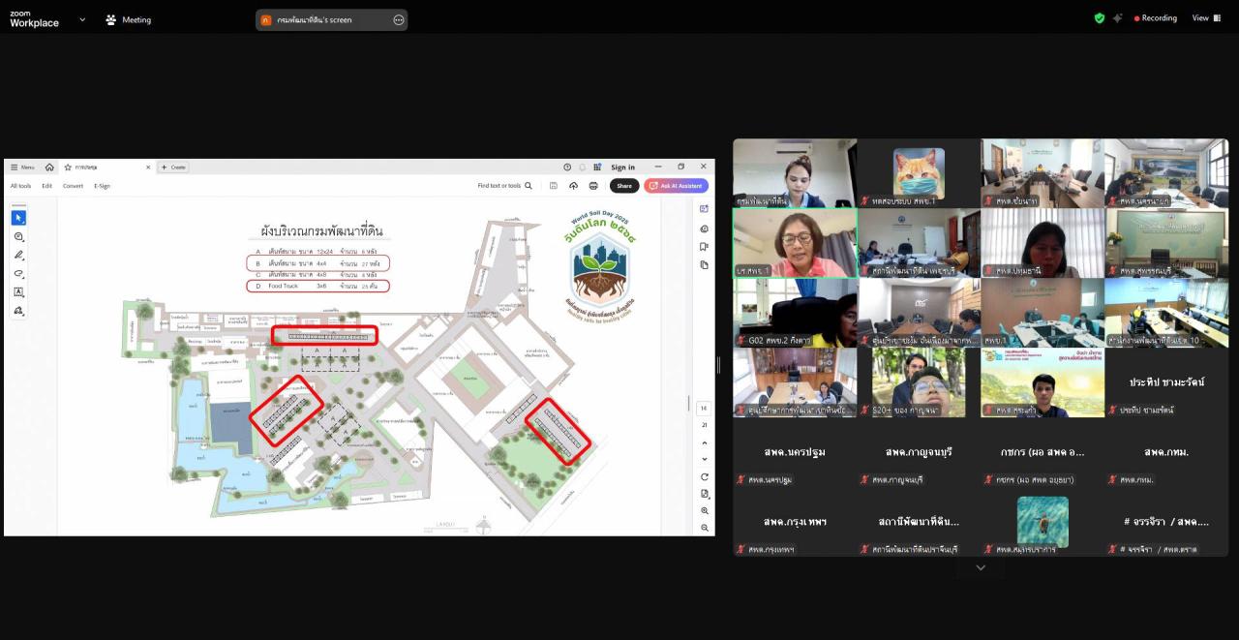Star the current PDF tab as favorite
The width and height of the screenshot is (1239, 640).
coord(68,168)
